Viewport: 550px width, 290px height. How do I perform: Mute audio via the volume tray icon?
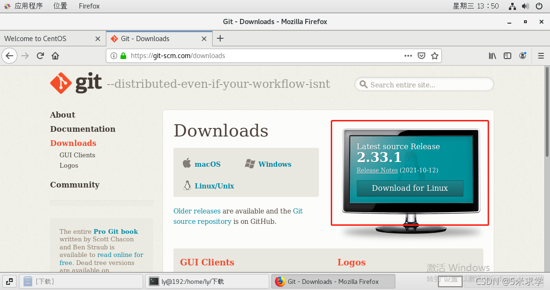coord(524,6)
